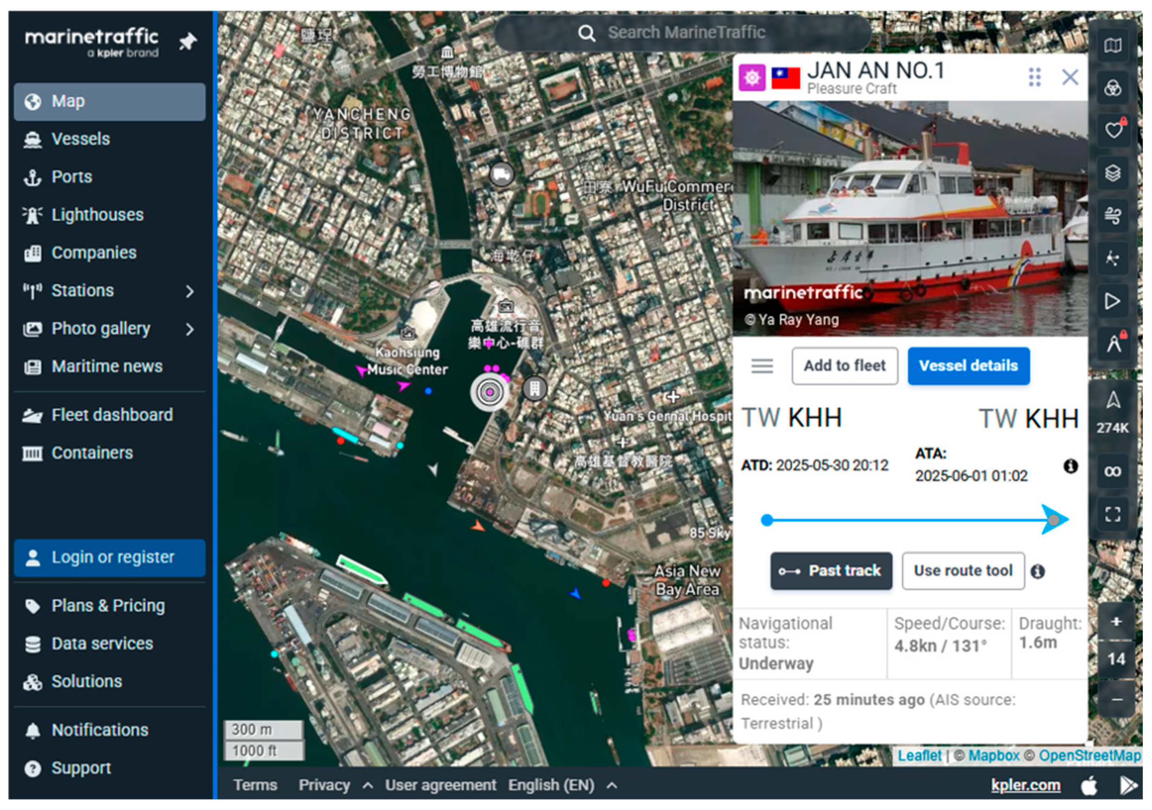Image resolution: width=1152 pixels, height=810 pixels.
Task: Click the Search MarineTraffic field
Action: point(682,33)
